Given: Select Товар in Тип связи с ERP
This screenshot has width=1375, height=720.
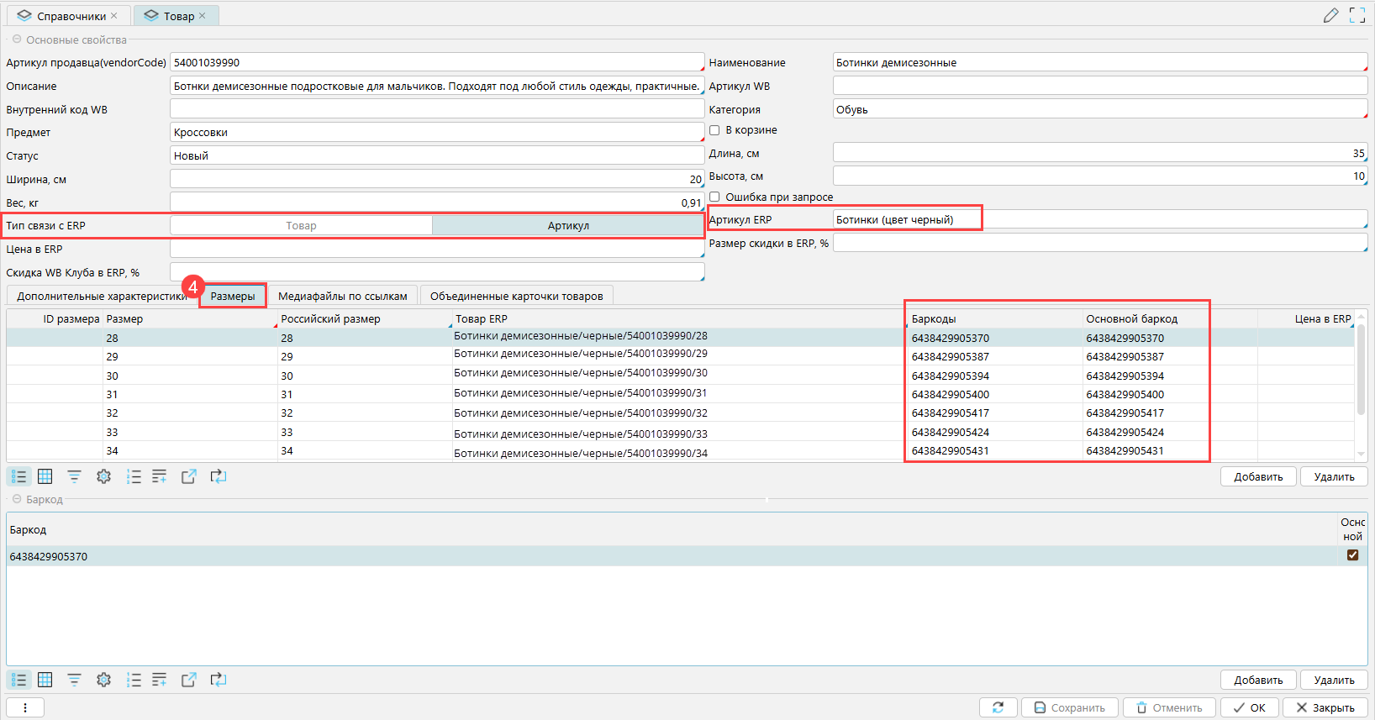Looking at the screenshot, I should pos(301,225).
